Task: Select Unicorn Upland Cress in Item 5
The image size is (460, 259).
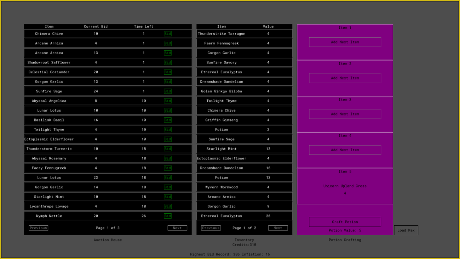Action: click(x=345, y=186)
